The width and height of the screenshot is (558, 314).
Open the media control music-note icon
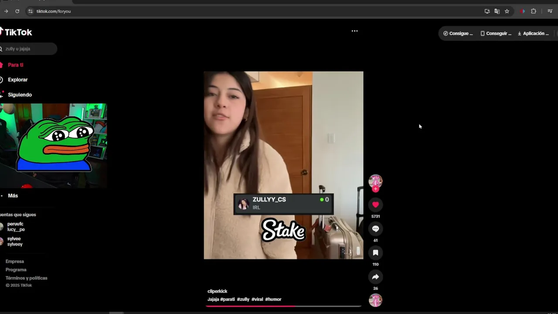pyautogui.click(x=550, y=11)
